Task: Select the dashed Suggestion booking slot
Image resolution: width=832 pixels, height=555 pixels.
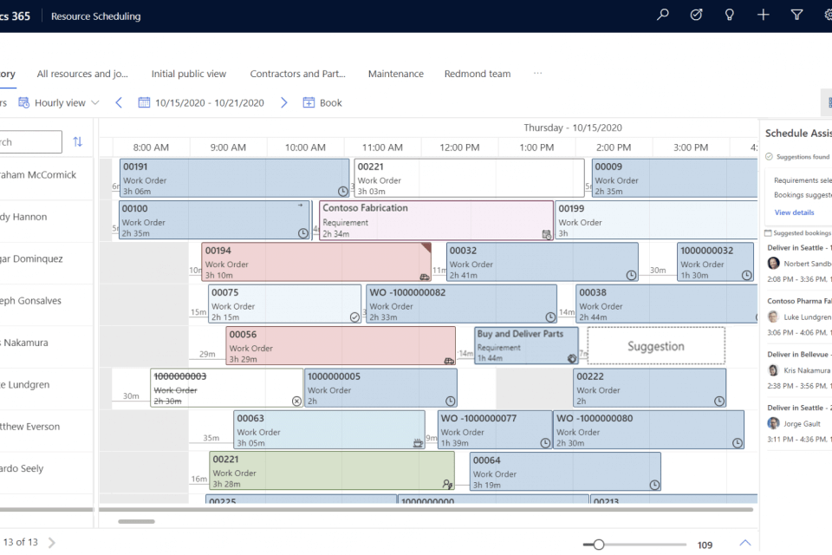Action: (655, 346)
